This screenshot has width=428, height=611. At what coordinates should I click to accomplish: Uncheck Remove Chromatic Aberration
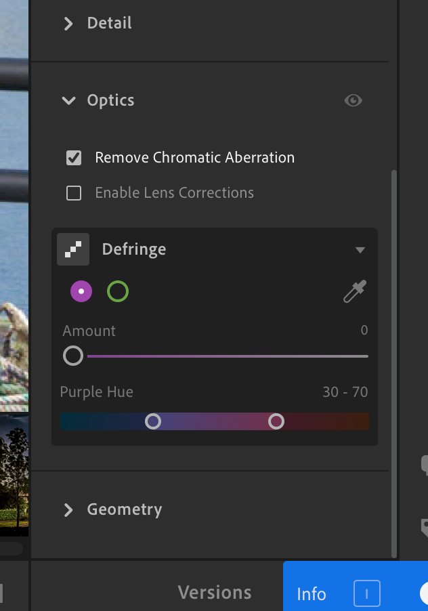point(74,158)
